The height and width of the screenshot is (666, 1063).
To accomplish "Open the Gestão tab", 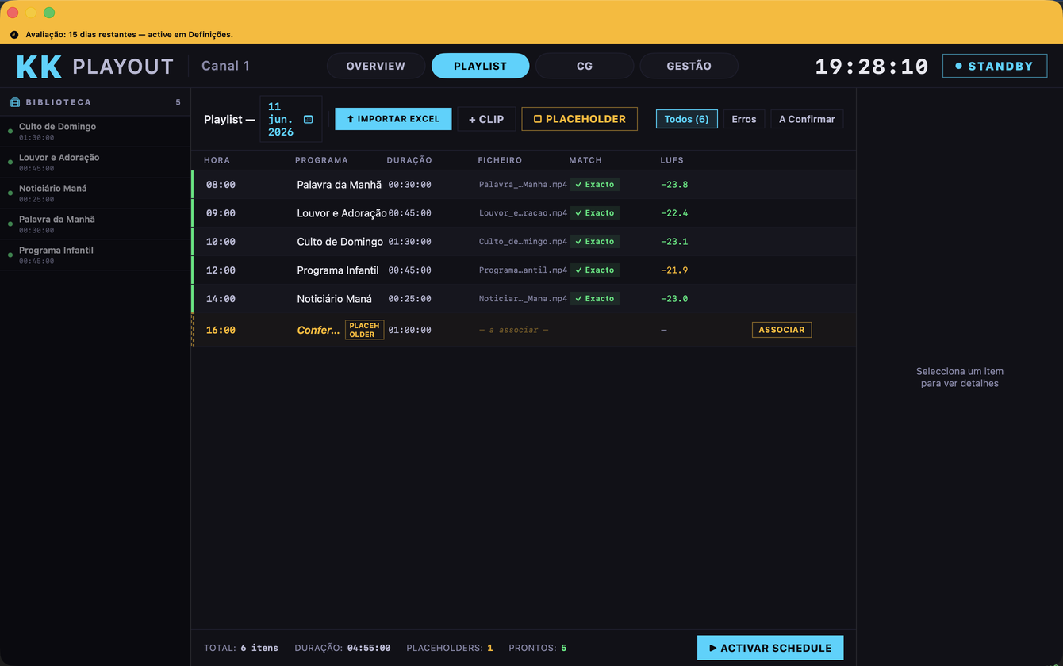I will 689,66.
